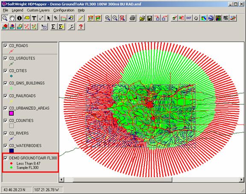Image resolution: width=246 pixels, height=194 pixels.
Task: Toggle CO_RIVERS layer visibility checkbox
Action: pos(6,133)
